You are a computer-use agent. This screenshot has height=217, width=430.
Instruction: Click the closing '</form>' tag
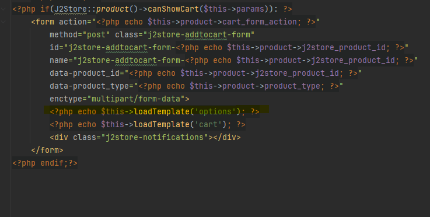click(47, 150)
